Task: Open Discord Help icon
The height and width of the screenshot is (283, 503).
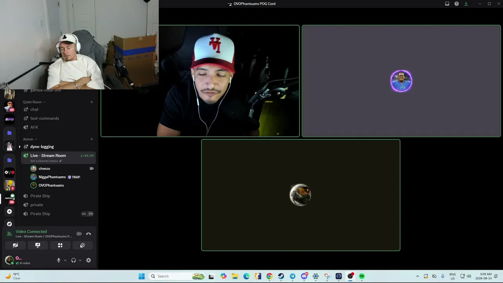Action: [457, 4]
